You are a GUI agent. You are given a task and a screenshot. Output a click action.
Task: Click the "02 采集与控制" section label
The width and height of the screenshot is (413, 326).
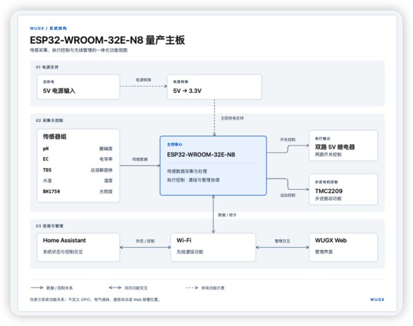point(49,121)
